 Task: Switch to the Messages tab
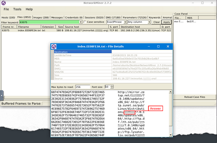point(57,18)
